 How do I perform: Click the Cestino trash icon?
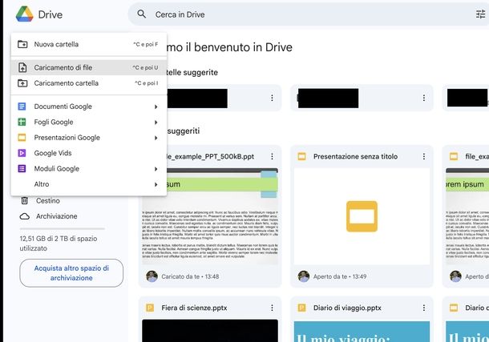tap(24, 200)
